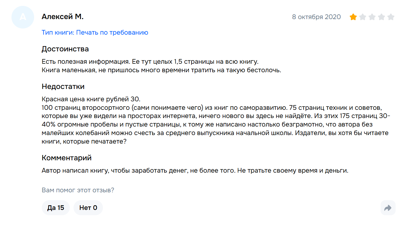This screenshot has width=415, height=229.
Task: Select the second rating star
Action: [363, 17]
